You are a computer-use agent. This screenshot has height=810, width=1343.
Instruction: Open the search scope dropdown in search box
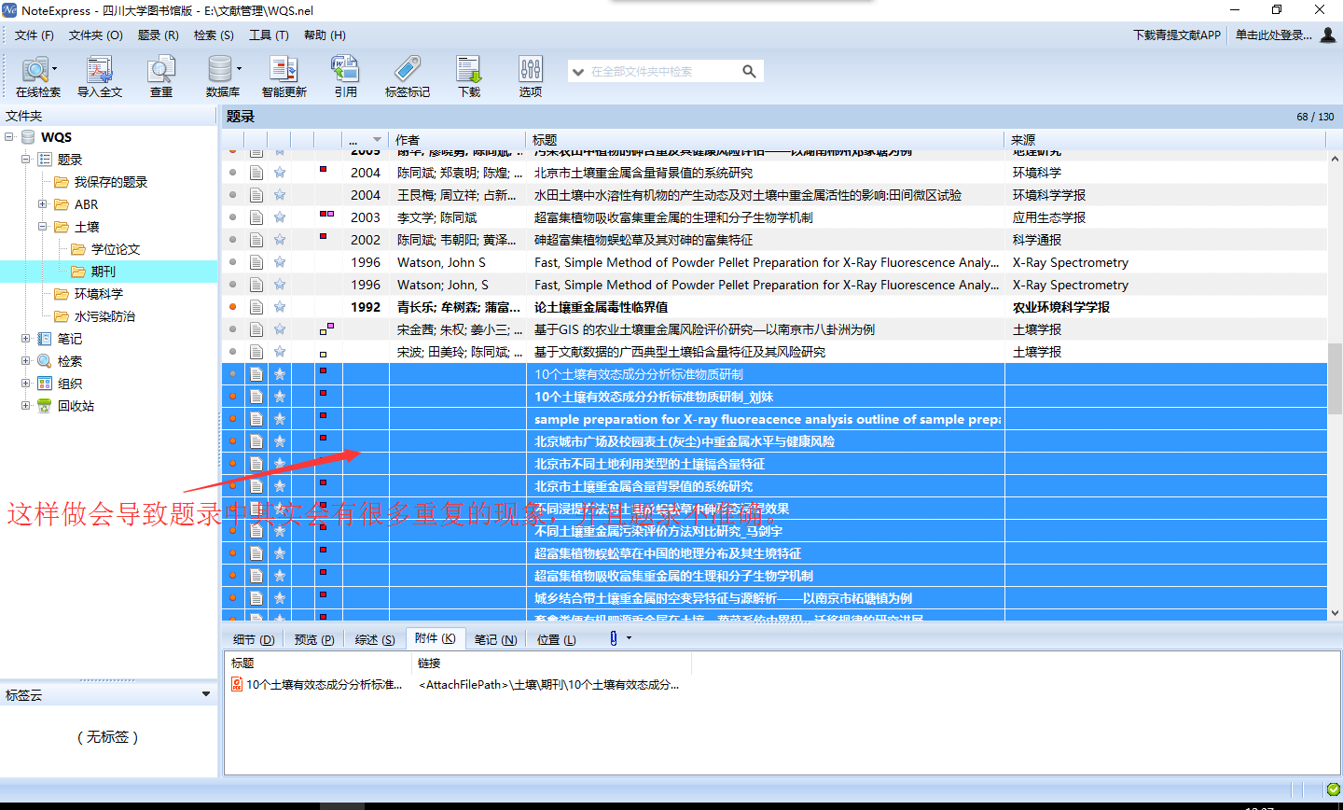pyautogui.click(x=578, y=71)
